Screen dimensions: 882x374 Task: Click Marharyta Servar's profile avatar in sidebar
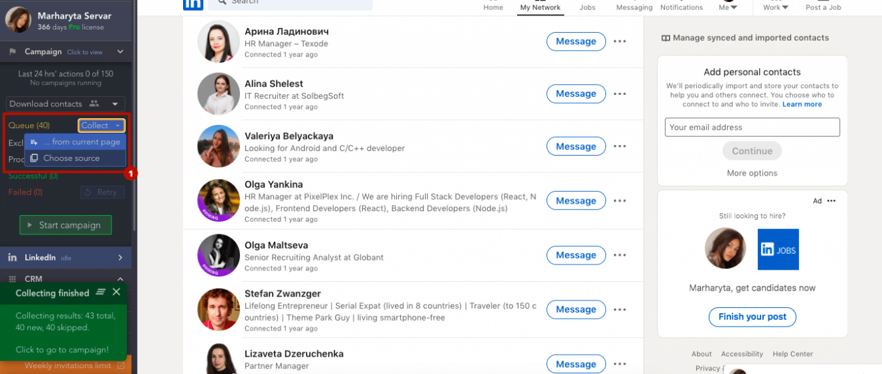tap(18, 20)
